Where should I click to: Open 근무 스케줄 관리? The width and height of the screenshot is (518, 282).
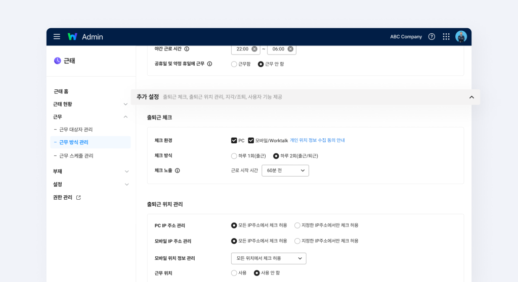(76, 155)
